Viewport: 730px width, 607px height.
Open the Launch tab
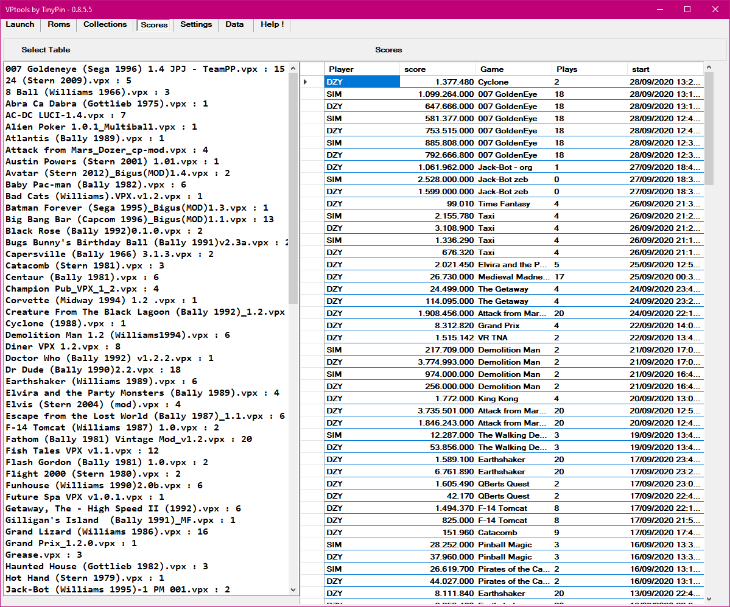pyautogui.click(x=20, y=24)
